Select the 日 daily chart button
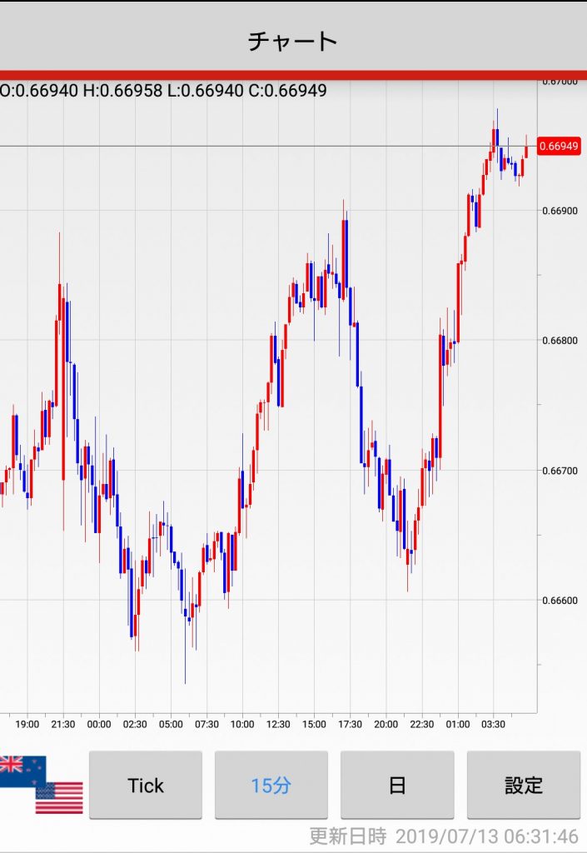 397,785
